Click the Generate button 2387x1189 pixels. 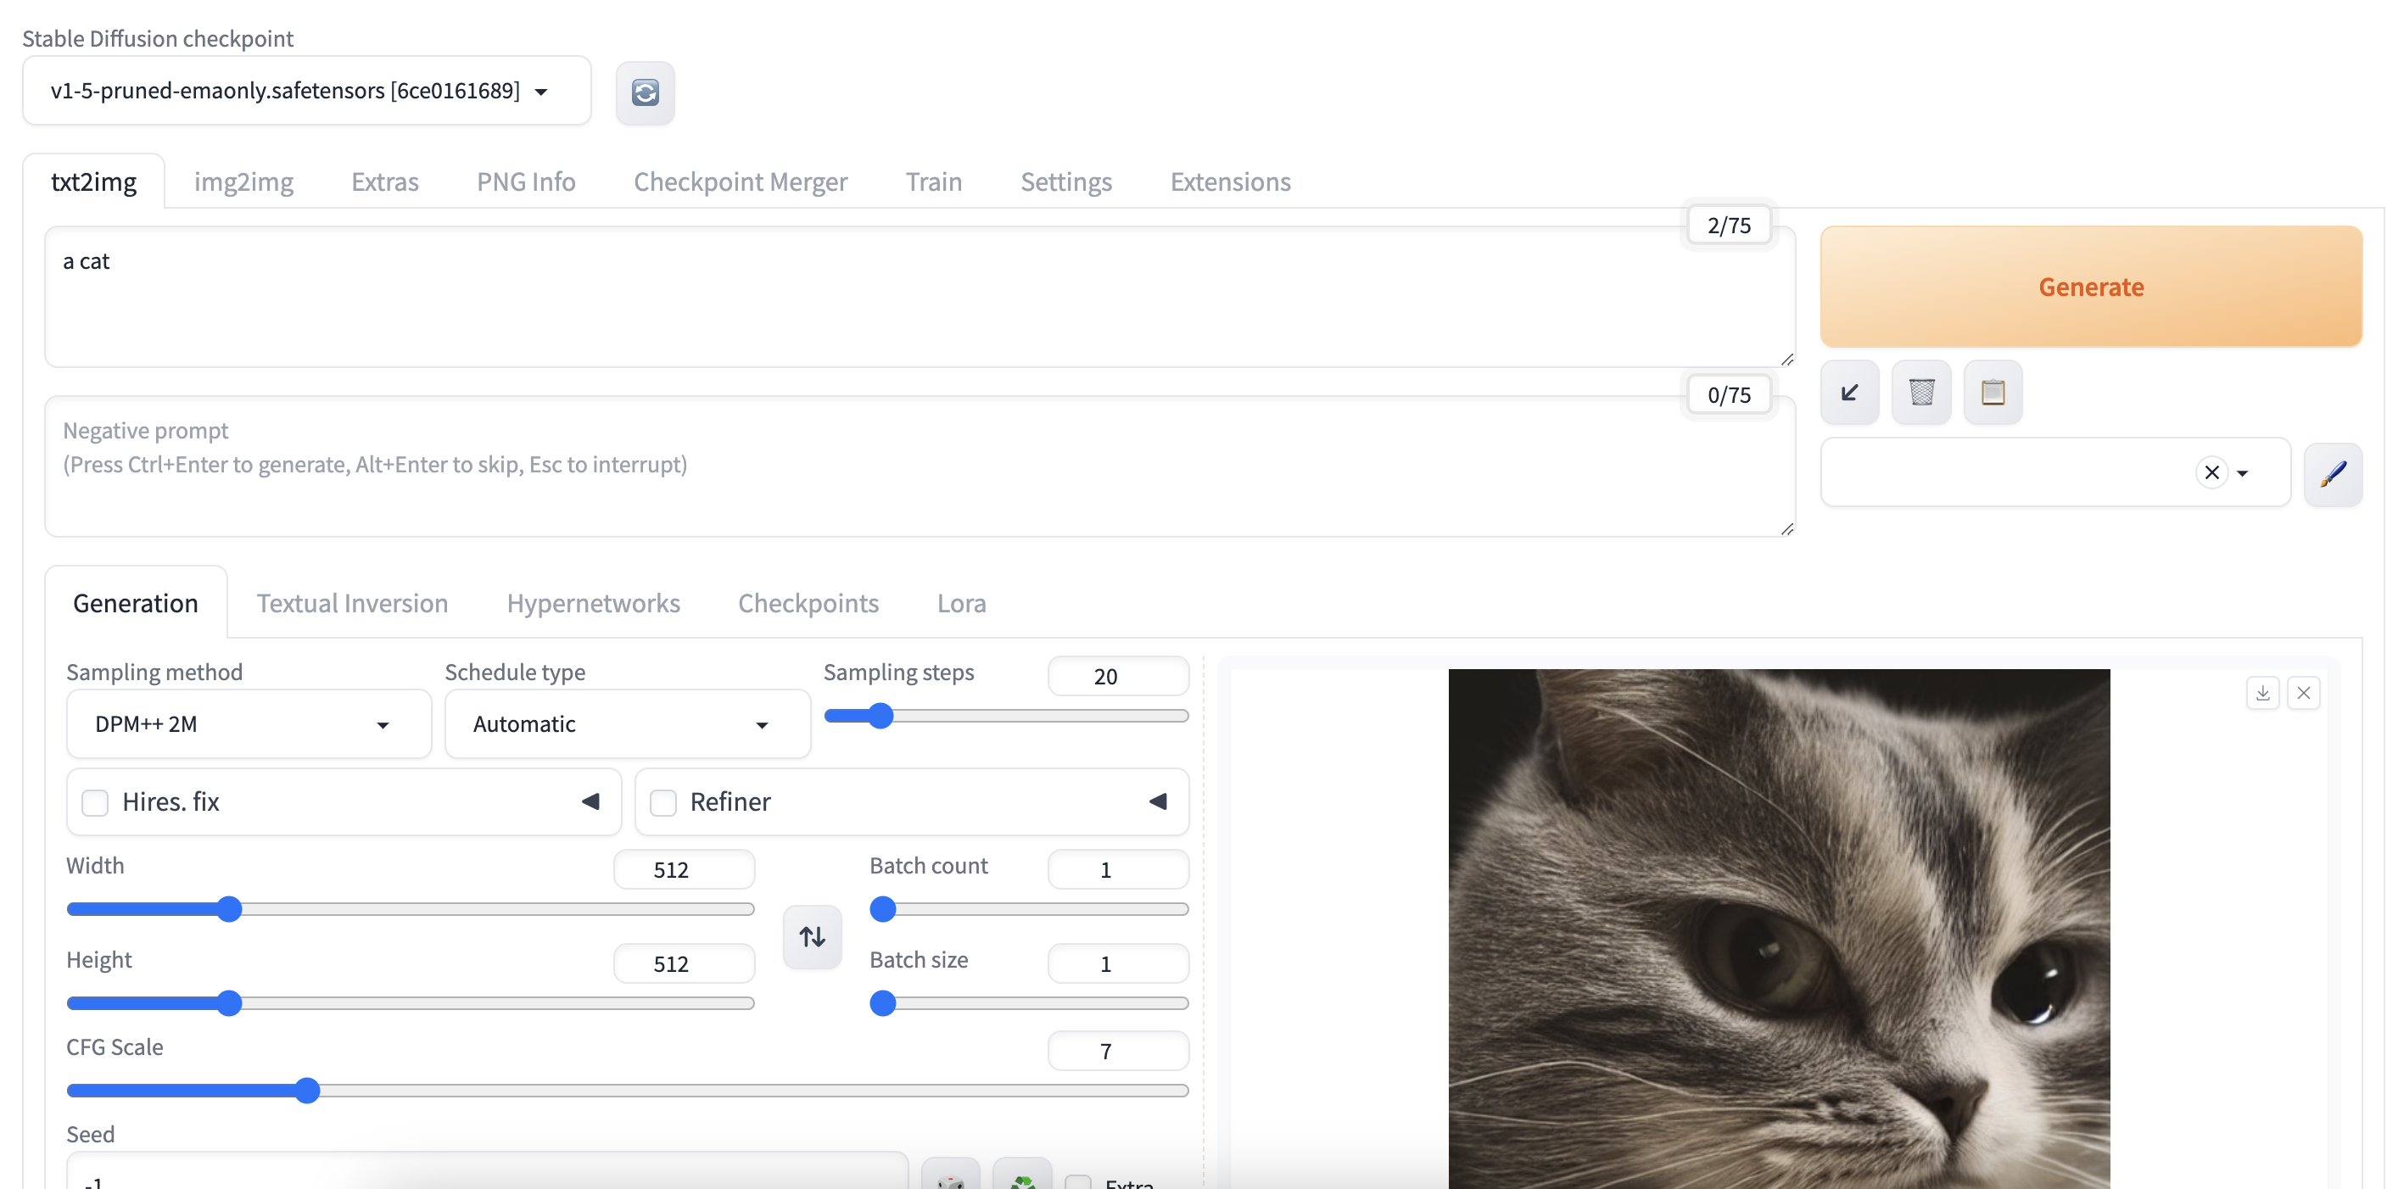(x=2092, y=287)
